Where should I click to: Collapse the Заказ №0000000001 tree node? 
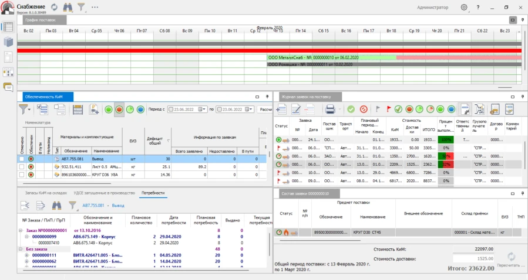(19, 231)
